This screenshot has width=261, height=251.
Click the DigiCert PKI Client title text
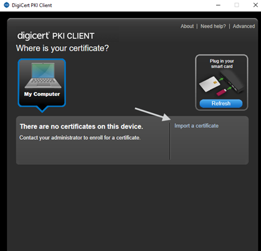pos(32,5)
